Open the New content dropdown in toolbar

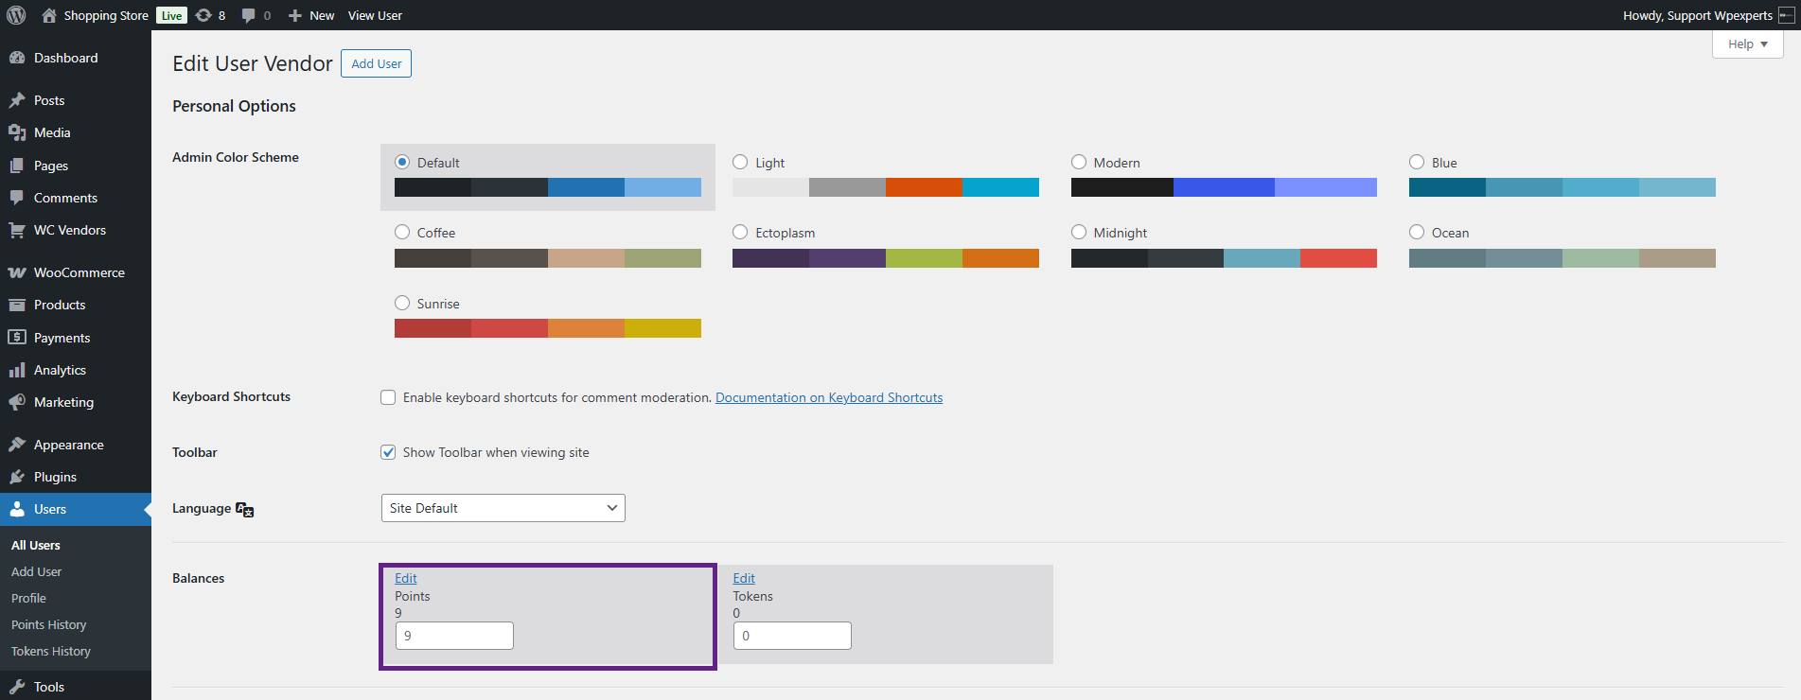click(x=311, y=15)
